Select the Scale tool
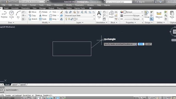 (43, 19)
